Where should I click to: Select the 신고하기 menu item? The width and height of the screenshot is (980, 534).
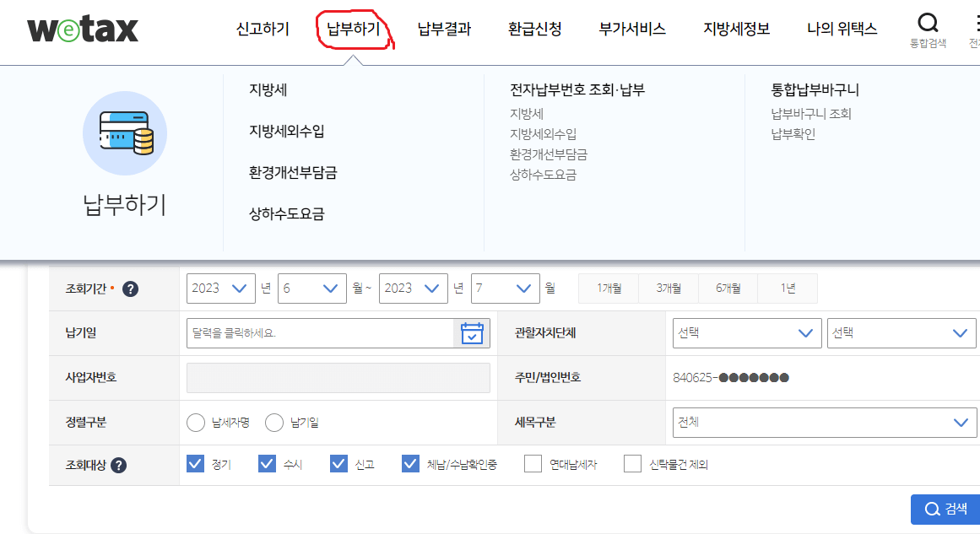coord(260,28)
